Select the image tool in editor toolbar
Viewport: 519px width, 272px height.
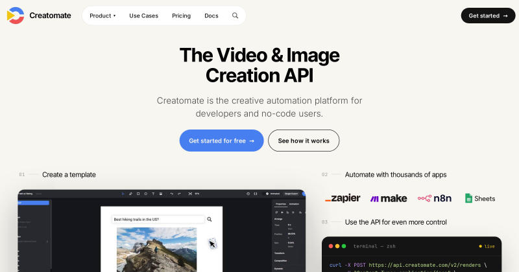pos(161,194)
